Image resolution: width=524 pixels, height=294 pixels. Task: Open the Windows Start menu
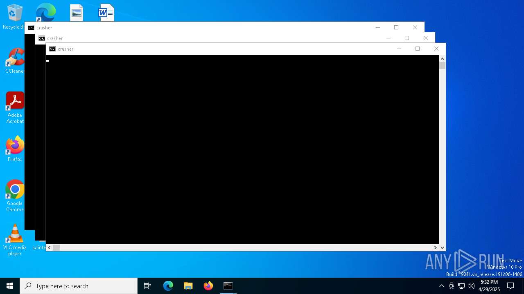(x=10, y=286)
